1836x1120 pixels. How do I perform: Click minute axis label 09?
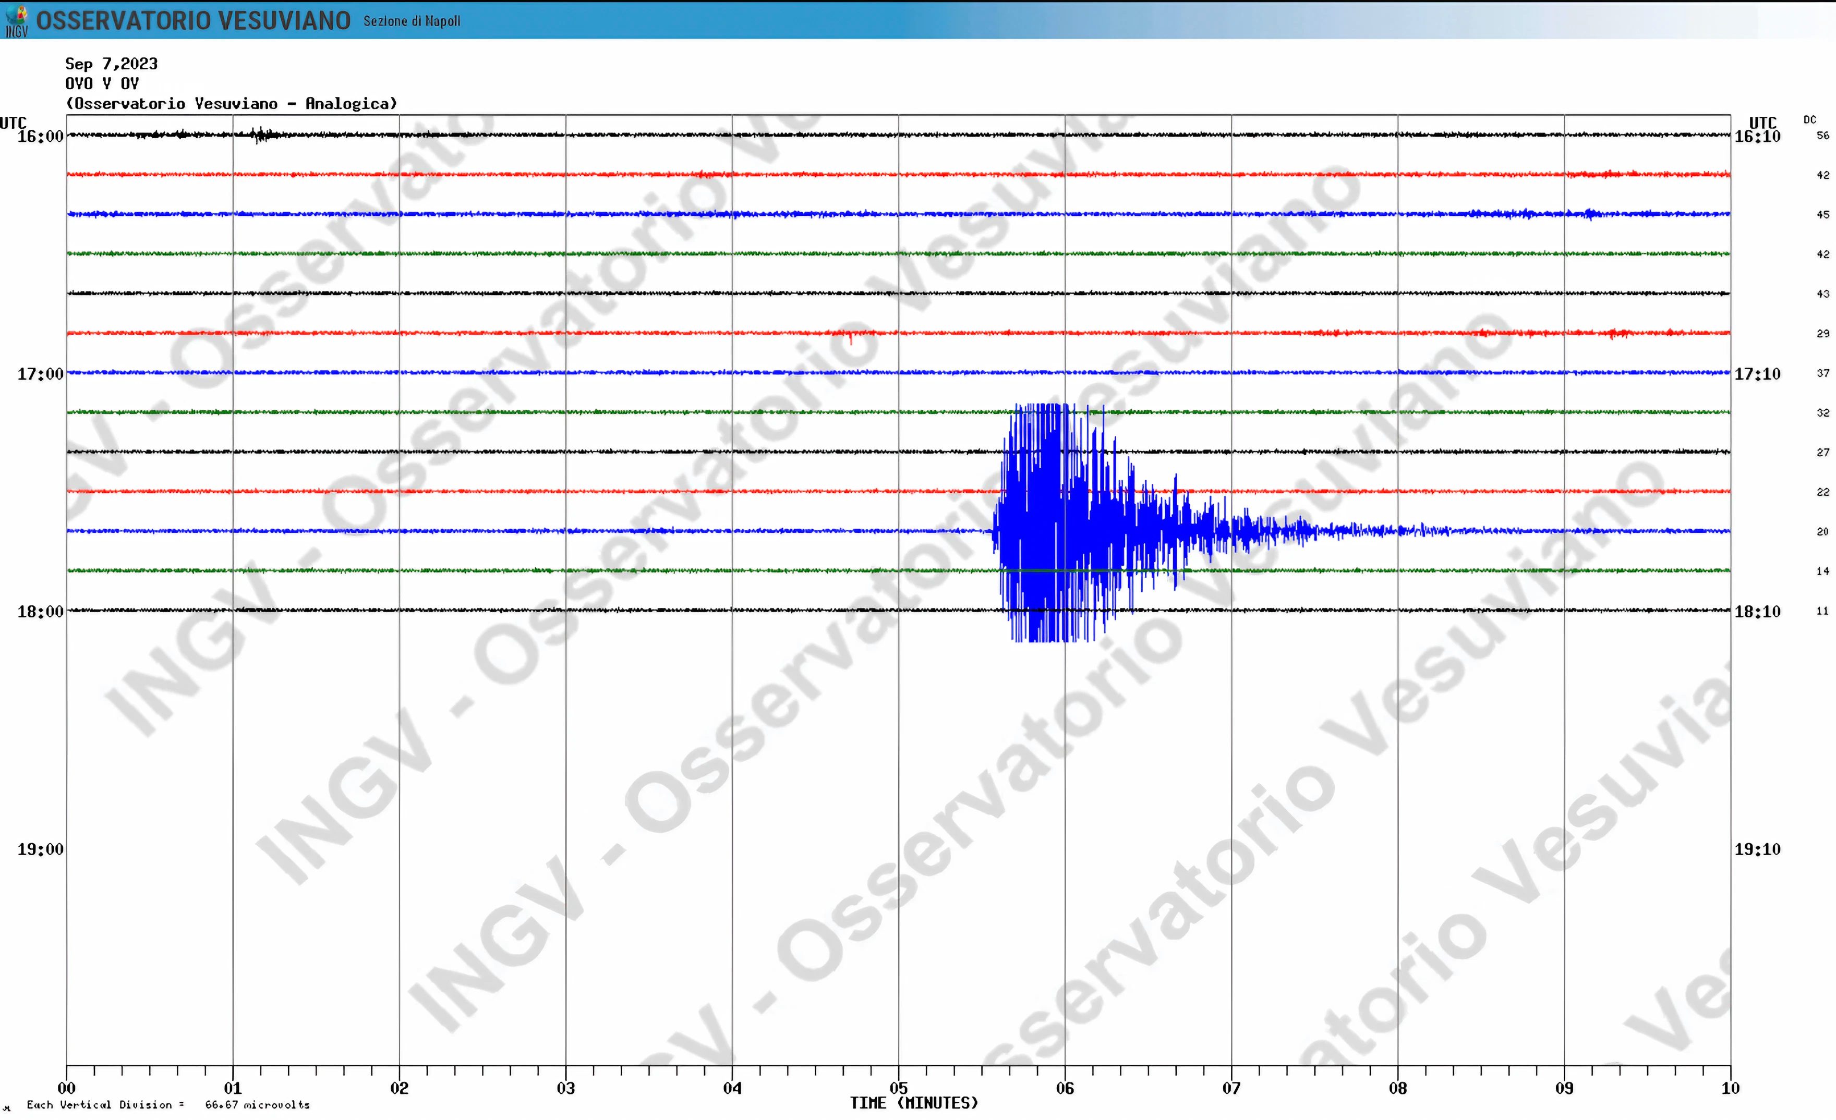[1564, 1088]
